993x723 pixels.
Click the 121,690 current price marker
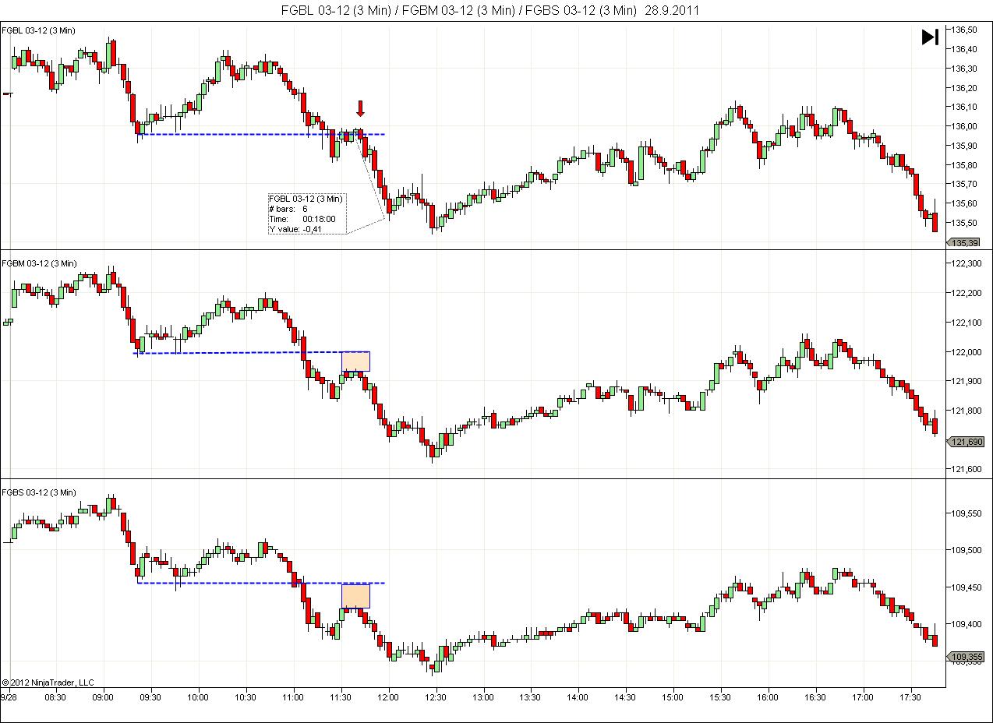966,442
